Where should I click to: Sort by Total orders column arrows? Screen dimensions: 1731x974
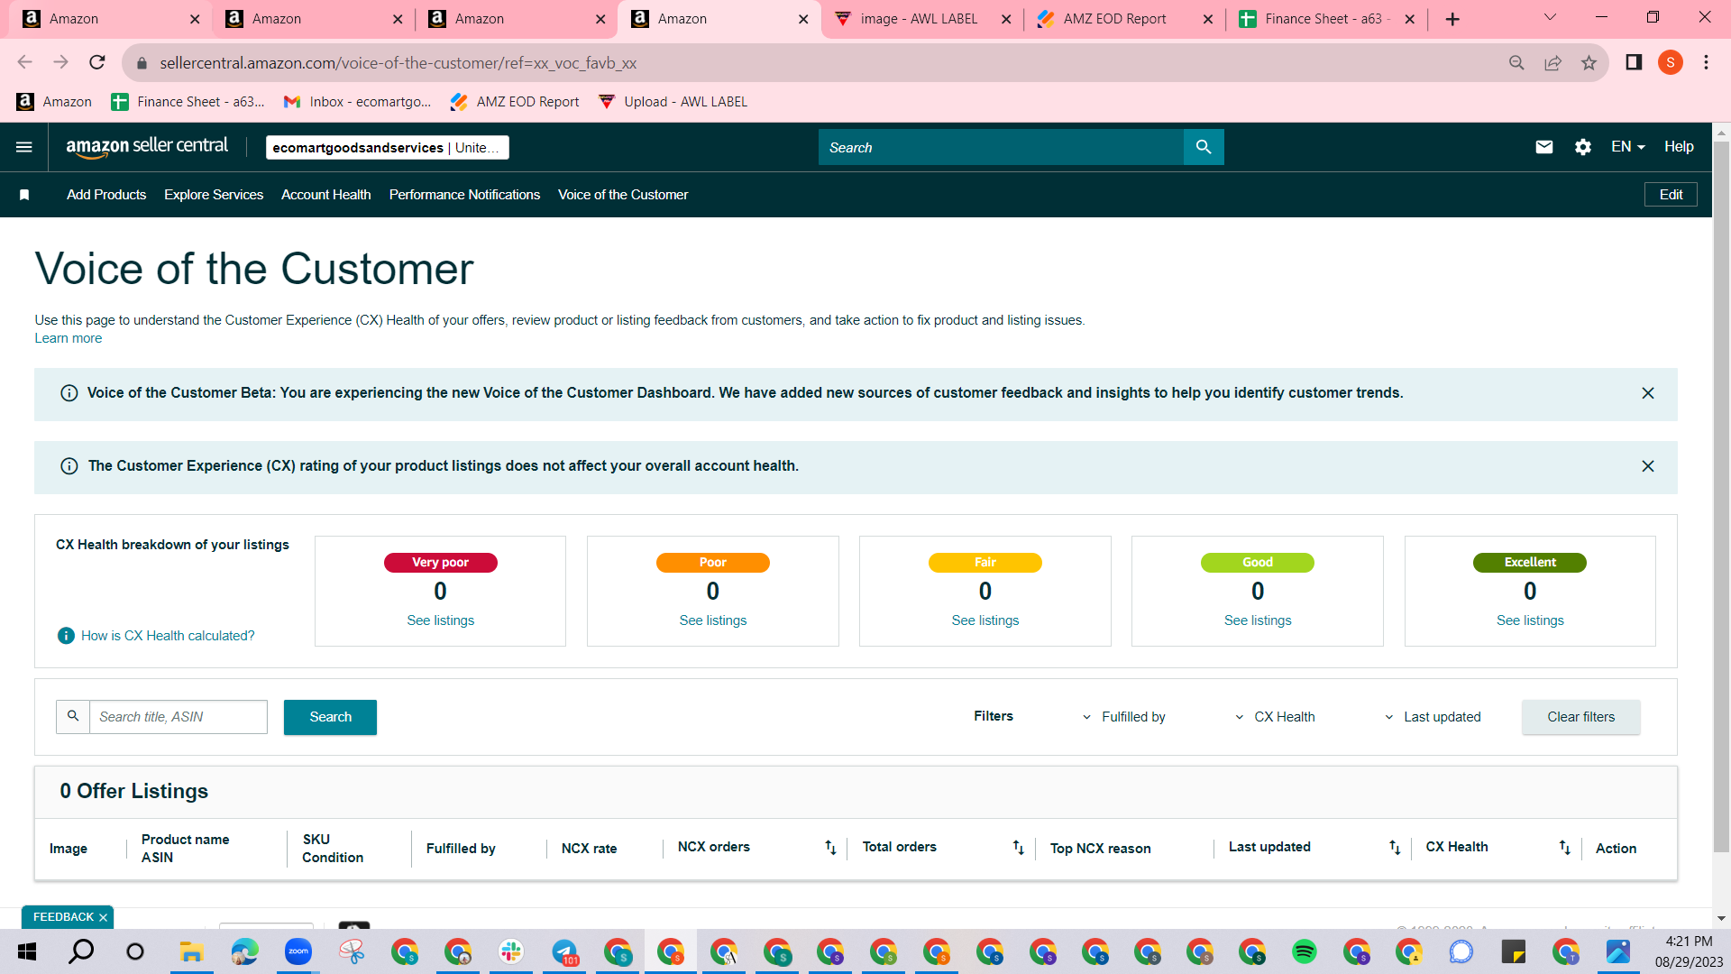[1018, 848]
